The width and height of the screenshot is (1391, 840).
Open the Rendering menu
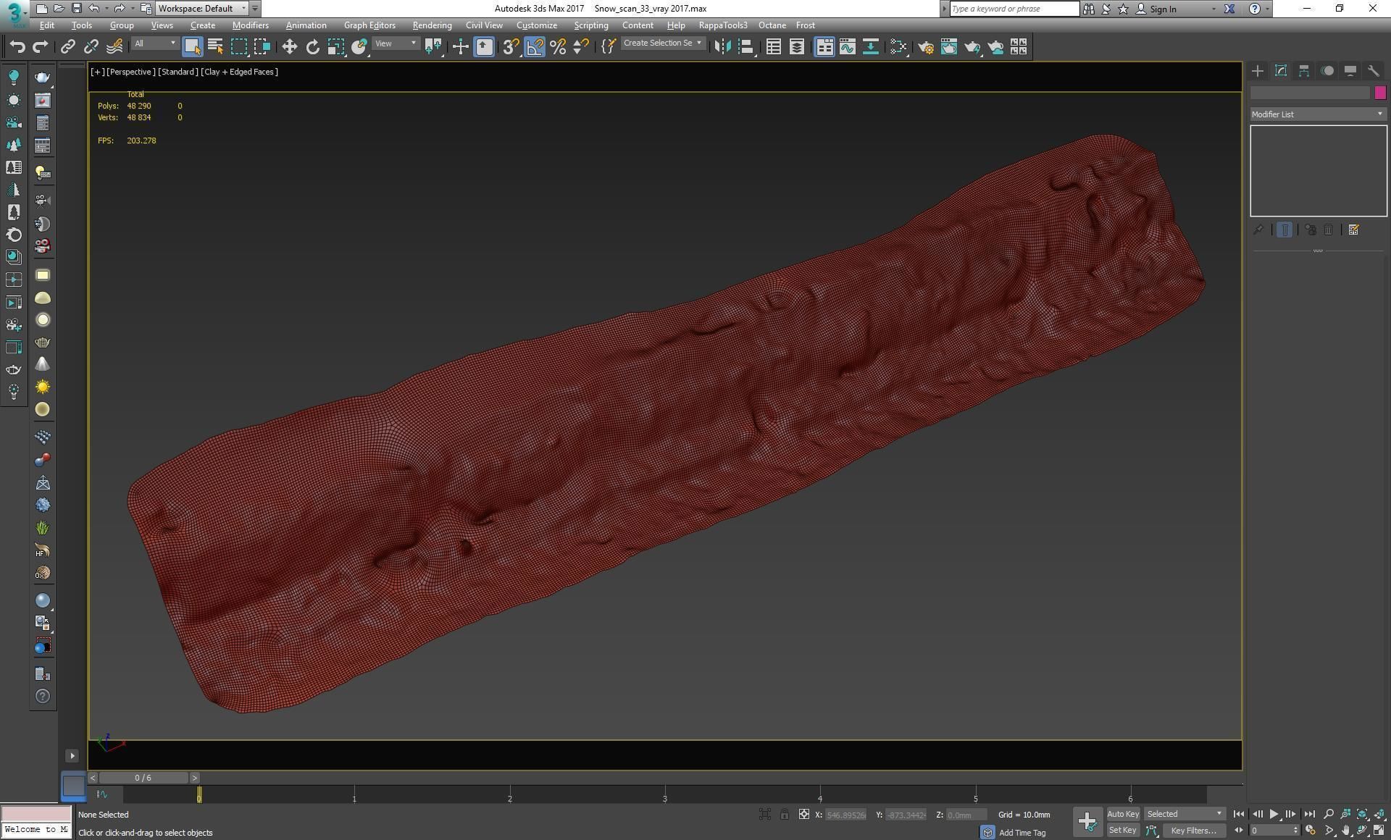(432, 25)
